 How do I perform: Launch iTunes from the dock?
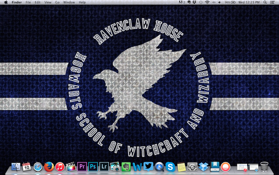pos(60,167)
